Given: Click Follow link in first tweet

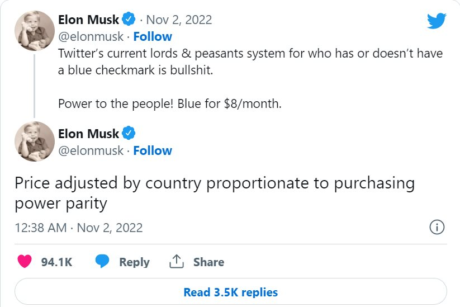Looking at the screenshot, I should (x=153, y=36).
